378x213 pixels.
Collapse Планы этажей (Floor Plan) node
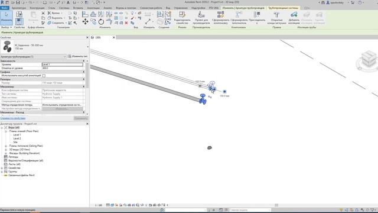pyautogui.click(x=6, y=131)
